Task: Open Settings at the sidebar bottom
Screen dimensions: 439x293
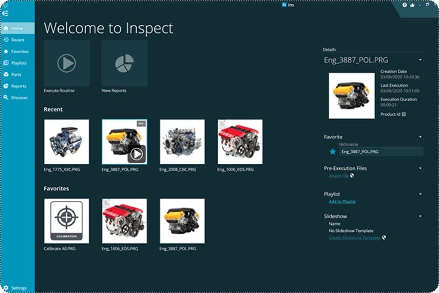Action: [x=18, y=288]
